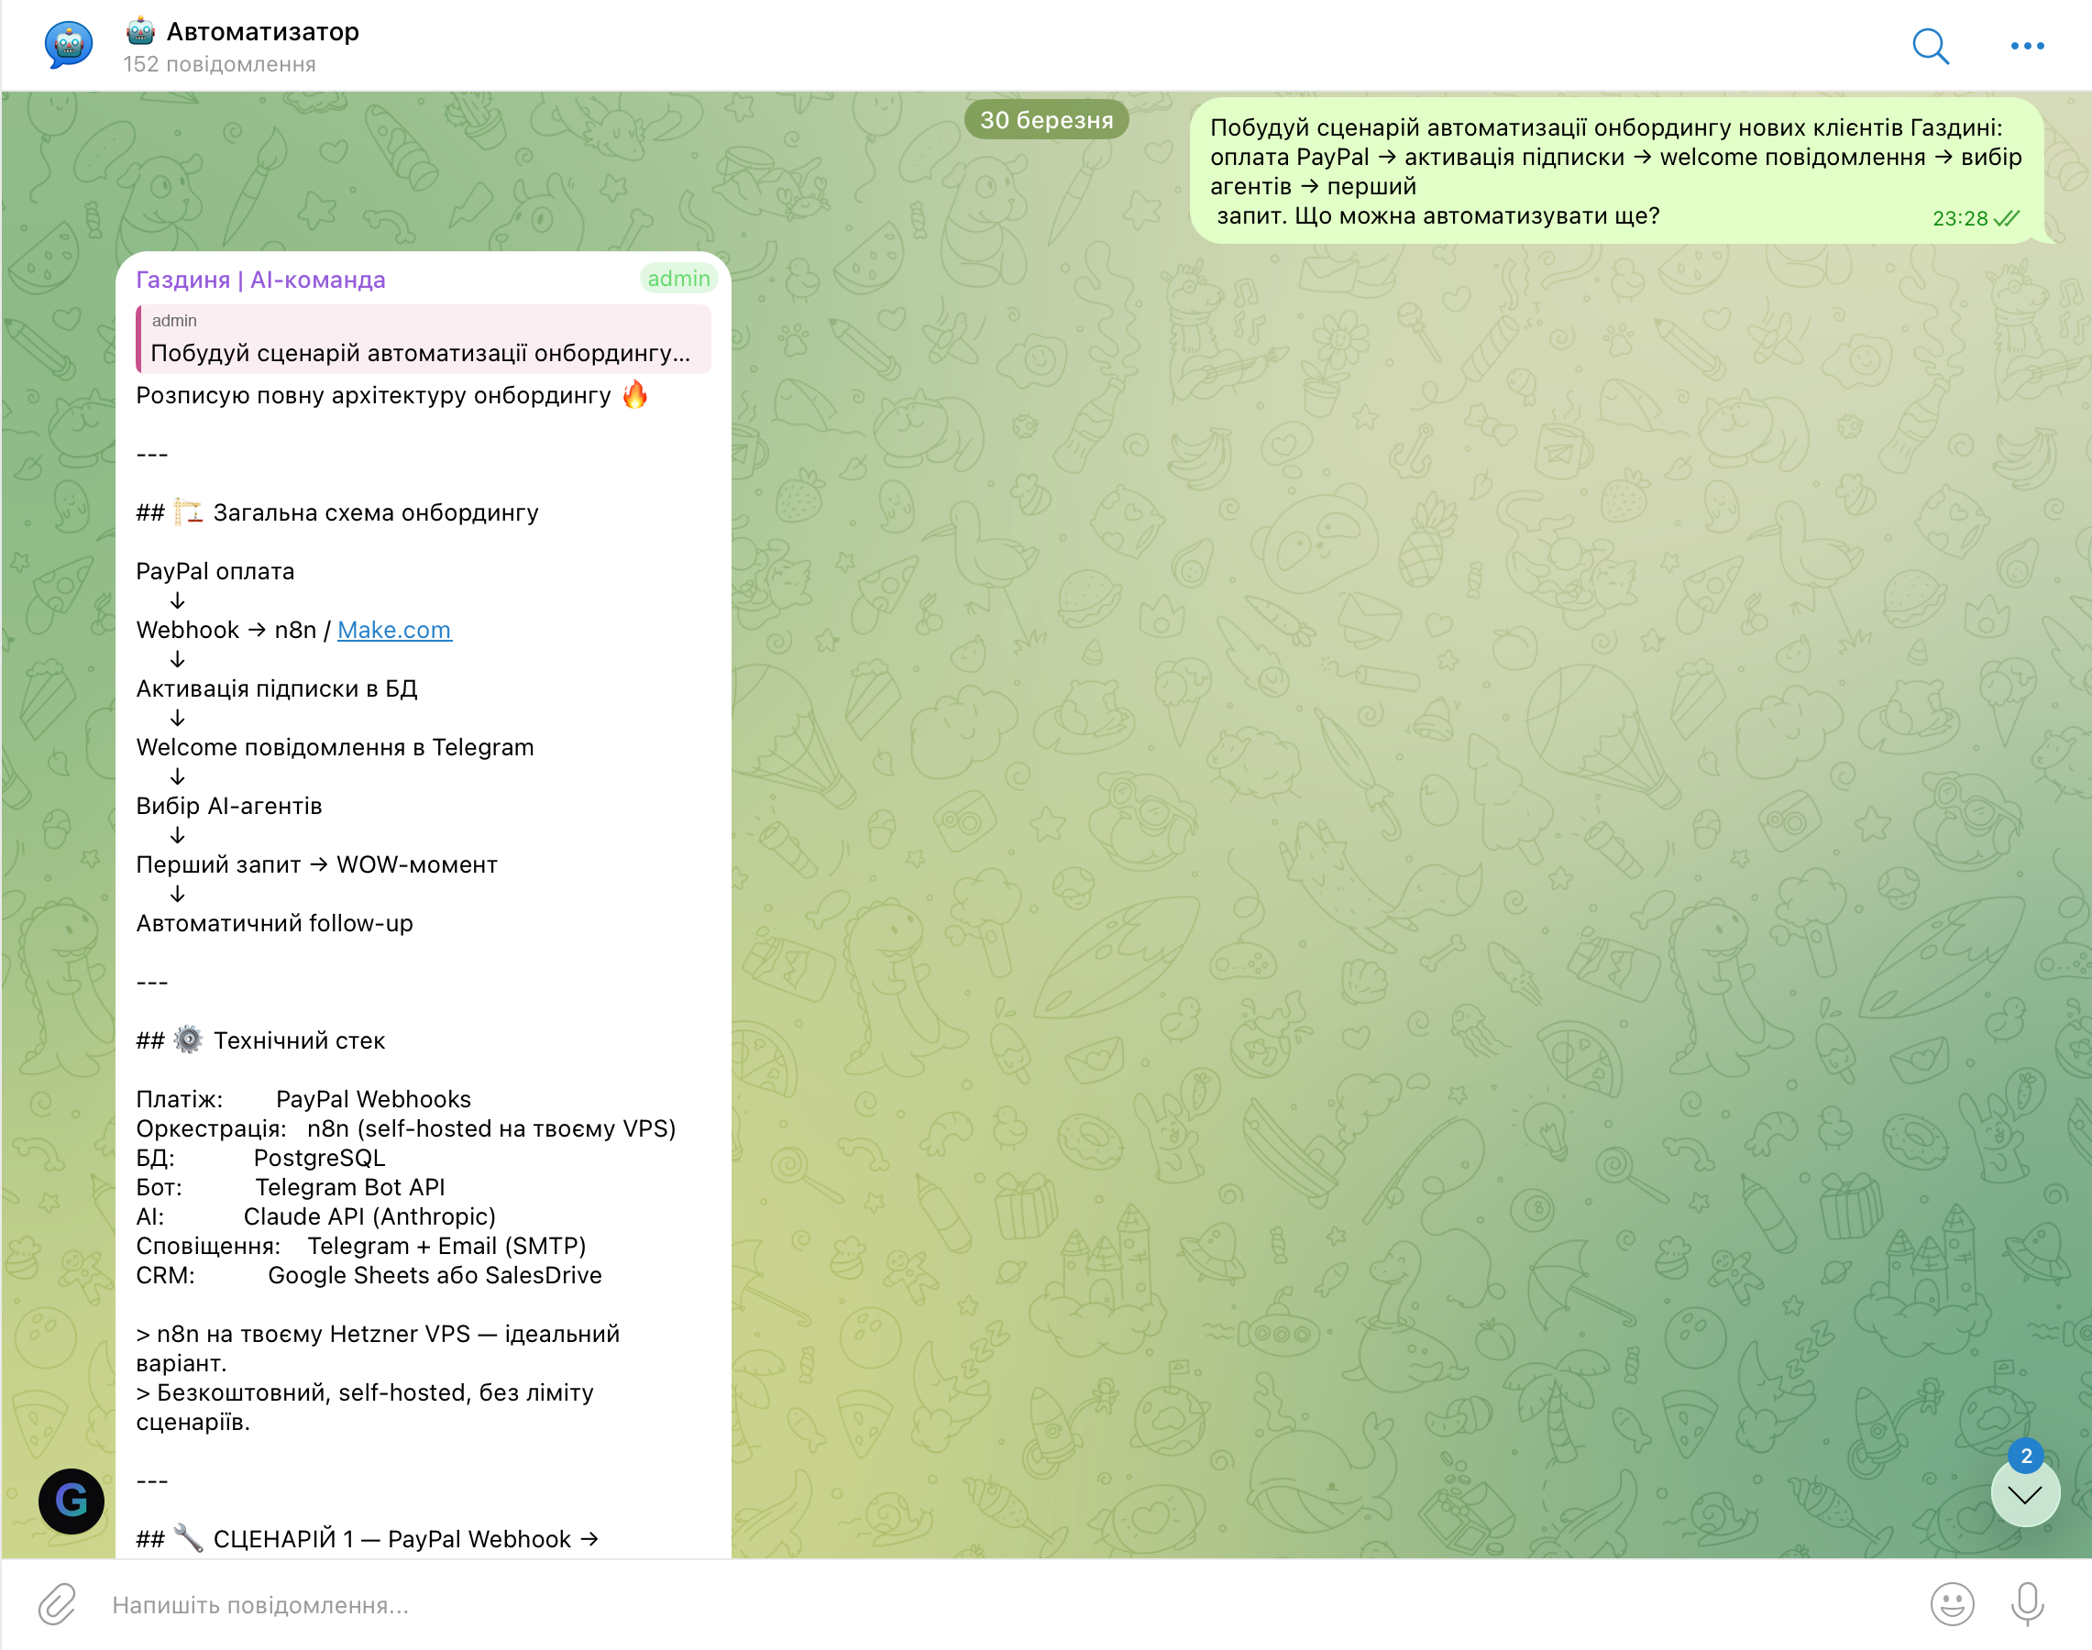Open search in the chat header
Image resolution: width=2092 pixels, height=1650 pixels.
pos(1930,46)
